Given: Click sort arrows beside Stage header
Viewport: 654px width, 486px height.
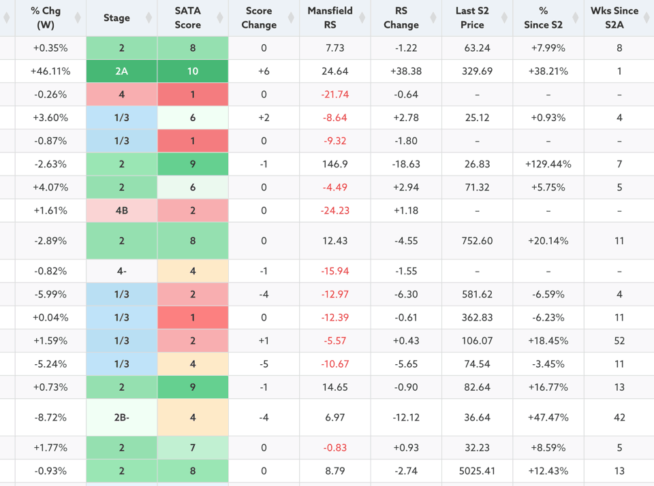Looking at the screenshot, I should click(x=149, y=18).
